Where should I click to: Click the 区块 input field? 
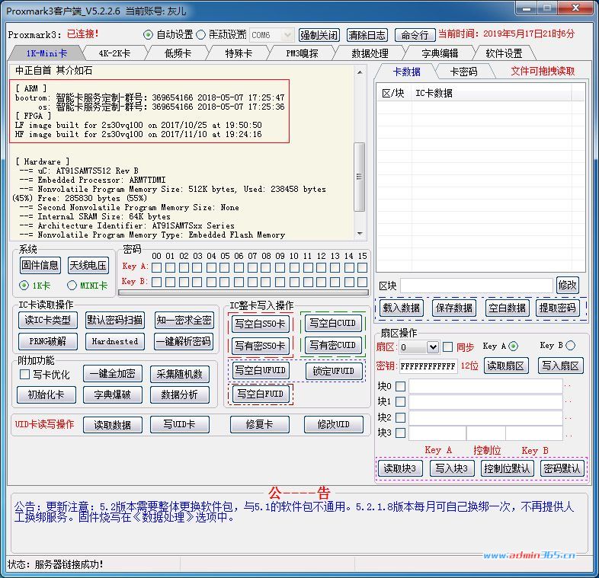click(x=476, y=286)
